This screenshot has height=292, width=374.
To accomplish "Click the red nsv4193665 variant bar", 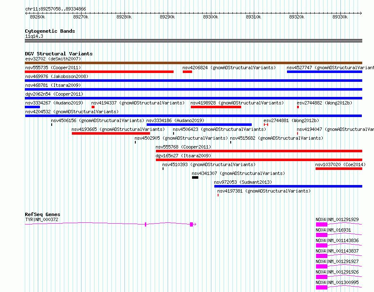I will click(x=111, y=133).
